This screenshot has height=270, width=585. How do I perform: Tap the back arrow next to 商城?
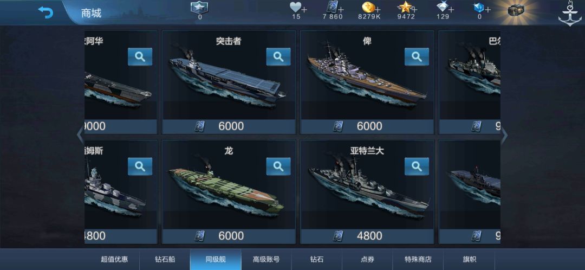point(45,12)
